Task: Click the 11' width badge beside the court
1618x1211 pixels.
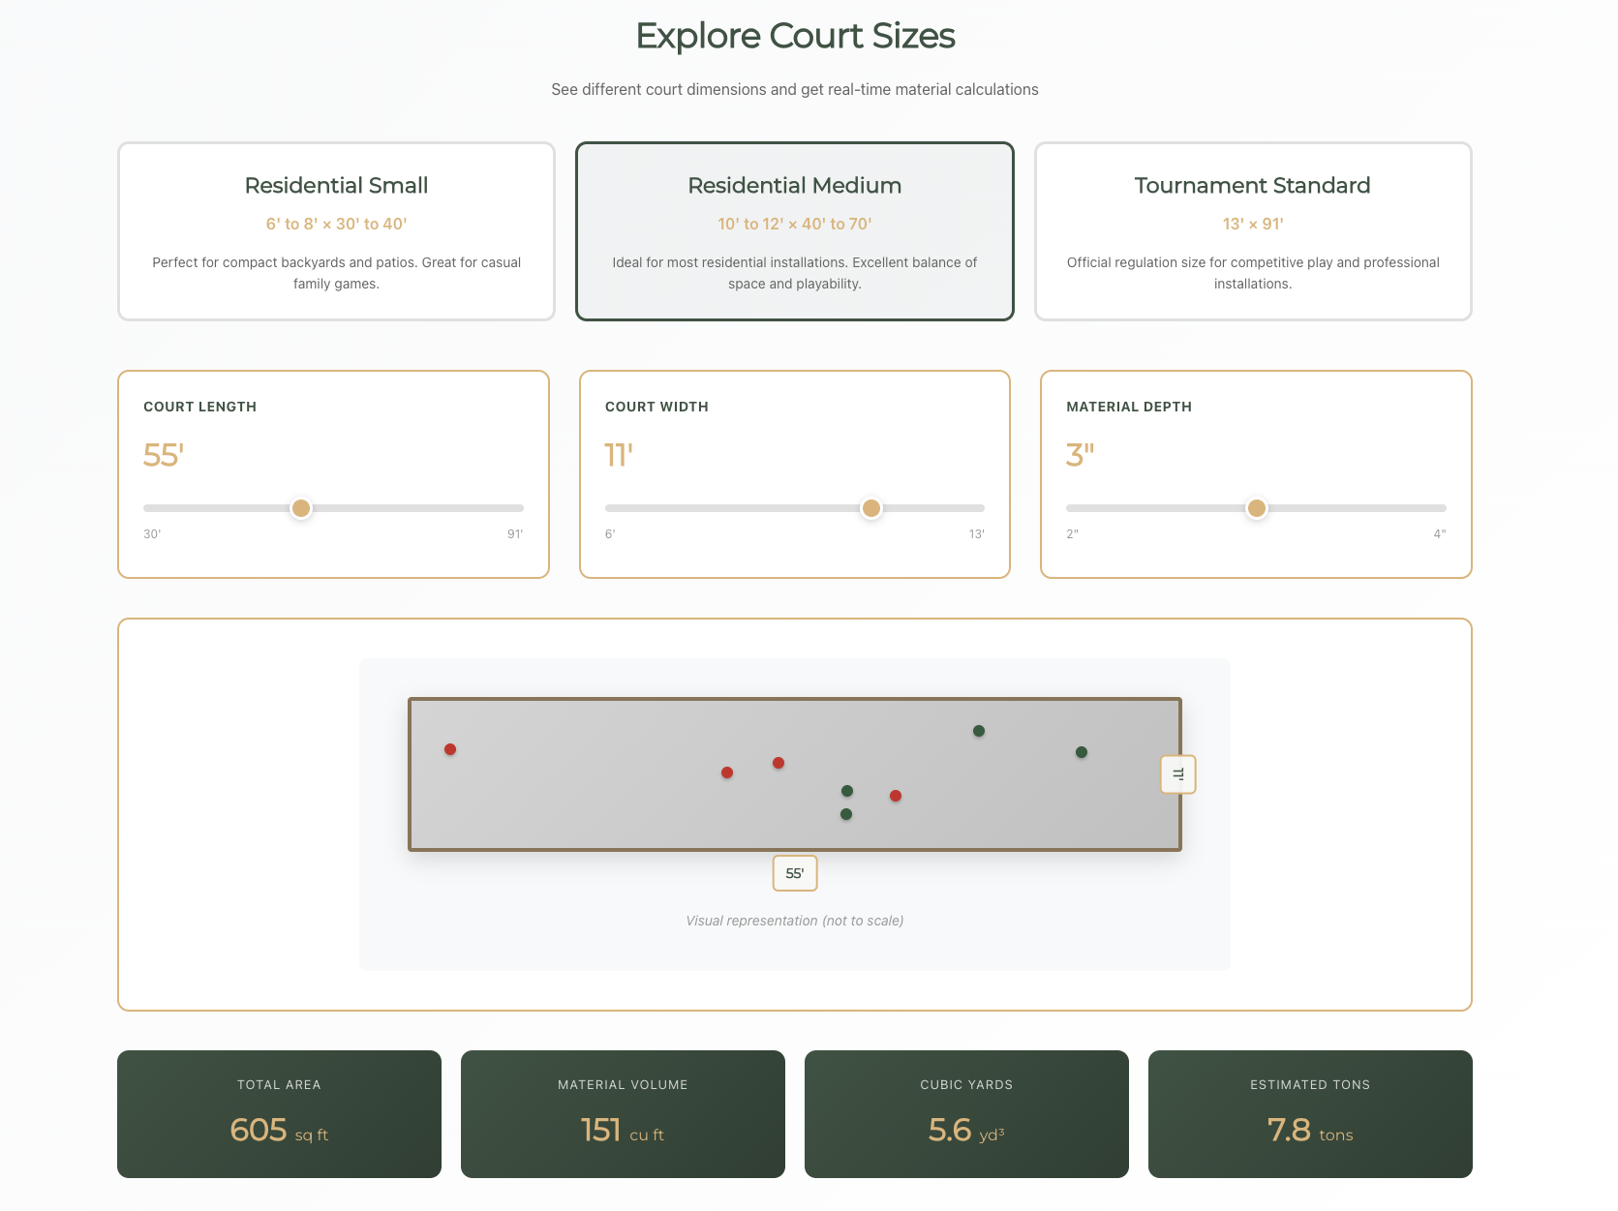Action: [1177, 774]
